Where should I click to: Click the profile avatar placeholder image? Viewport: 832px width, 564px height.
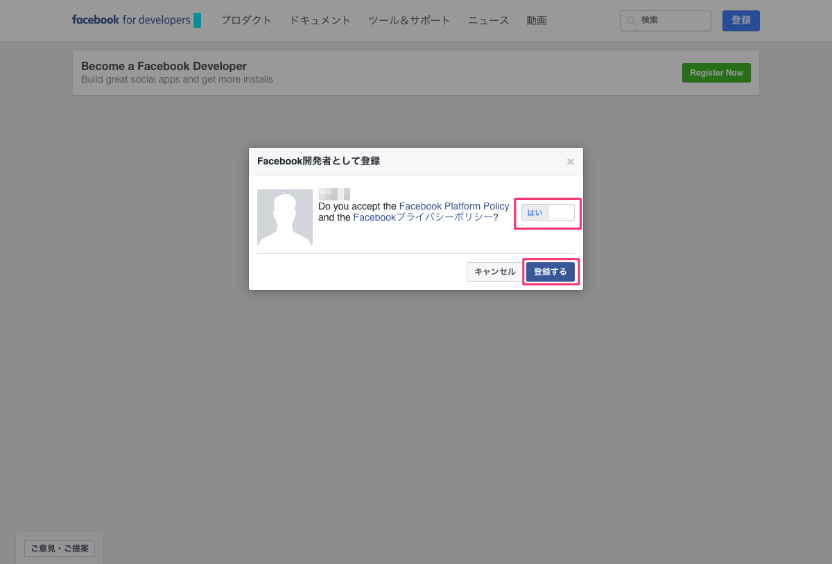[x=284, y=217]
